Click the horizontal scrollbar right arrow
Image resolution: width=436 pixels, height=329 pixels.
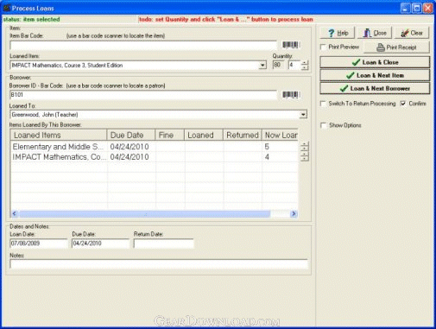tap(294, 213)
